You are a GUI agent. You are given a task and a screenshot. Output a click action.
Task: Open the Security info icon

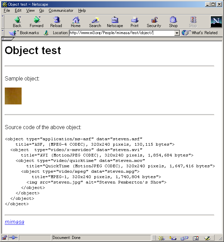(154, 22)
